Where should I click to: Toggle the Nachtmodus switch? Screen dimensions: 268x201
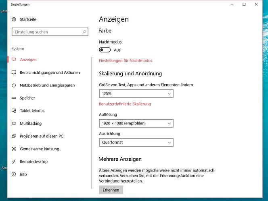105,50
